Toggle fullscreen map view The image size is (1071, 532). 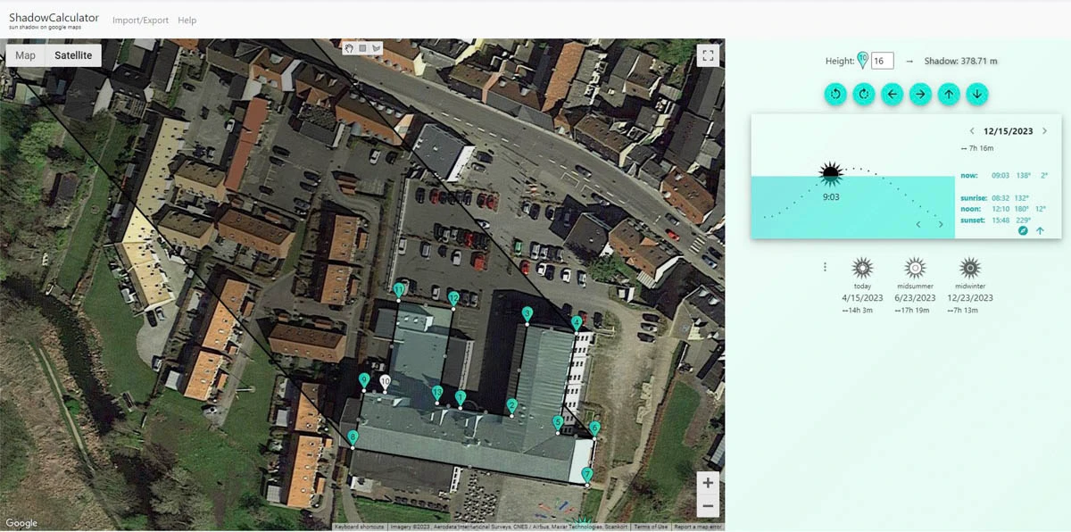click(x=708, y=55)
